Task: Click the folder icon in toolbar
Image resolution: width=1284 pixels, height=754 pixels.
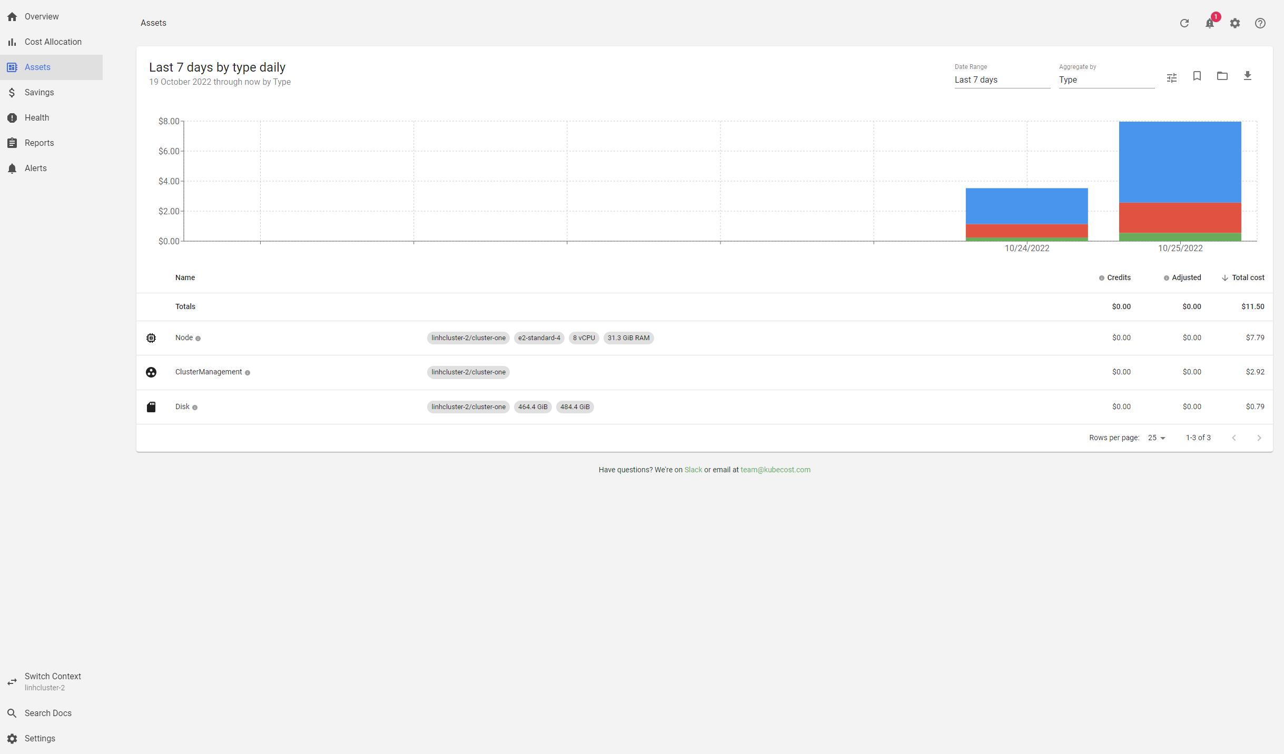Action: (1222, 75)
